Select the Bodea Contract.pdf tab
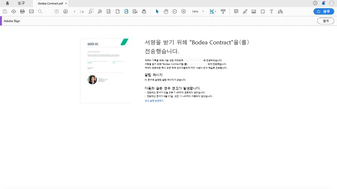The image size is (337, 189). 50,3
